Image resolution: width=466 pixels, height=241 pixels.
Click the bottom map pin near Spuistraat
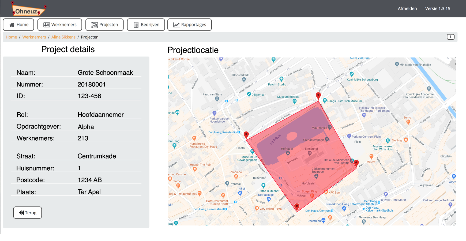(297, 206)
